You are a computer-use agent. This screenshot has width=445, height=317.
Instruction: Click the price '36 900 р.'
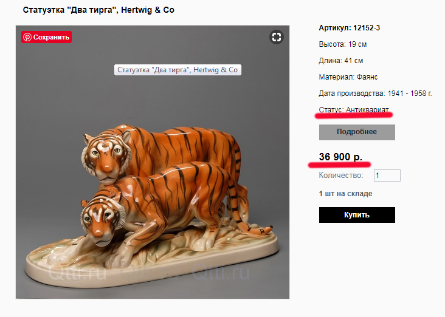pos(340,157)
